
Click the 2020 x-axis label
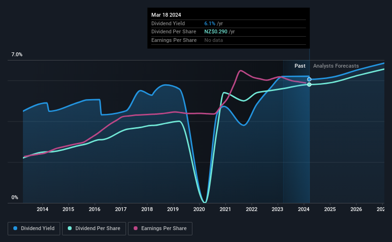click(x=199, y=209)
